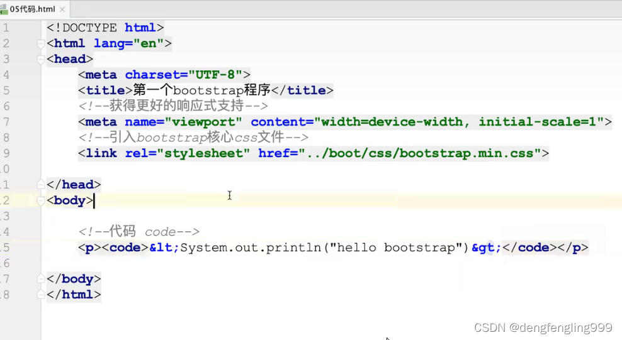Click the HTML file icon on the tab
The width and height of the screenshot is (622, 340).
pyautogui.click(x=4, y=9)
